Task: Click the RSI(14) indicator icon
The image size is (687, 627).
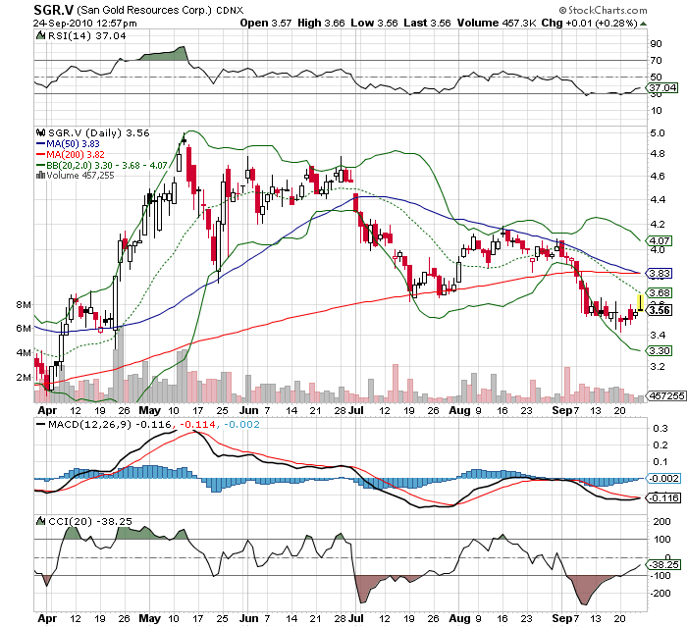Action: (x=40, y=35)
